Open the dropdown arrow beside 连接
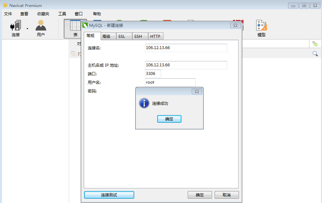The width and height of the screenshot is (322, 203). pyautogui.click(x=27, y=29)
